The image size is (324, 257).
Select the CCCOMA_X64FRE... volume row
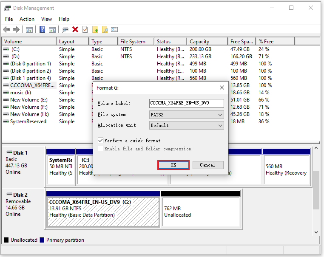coord(32,85)
